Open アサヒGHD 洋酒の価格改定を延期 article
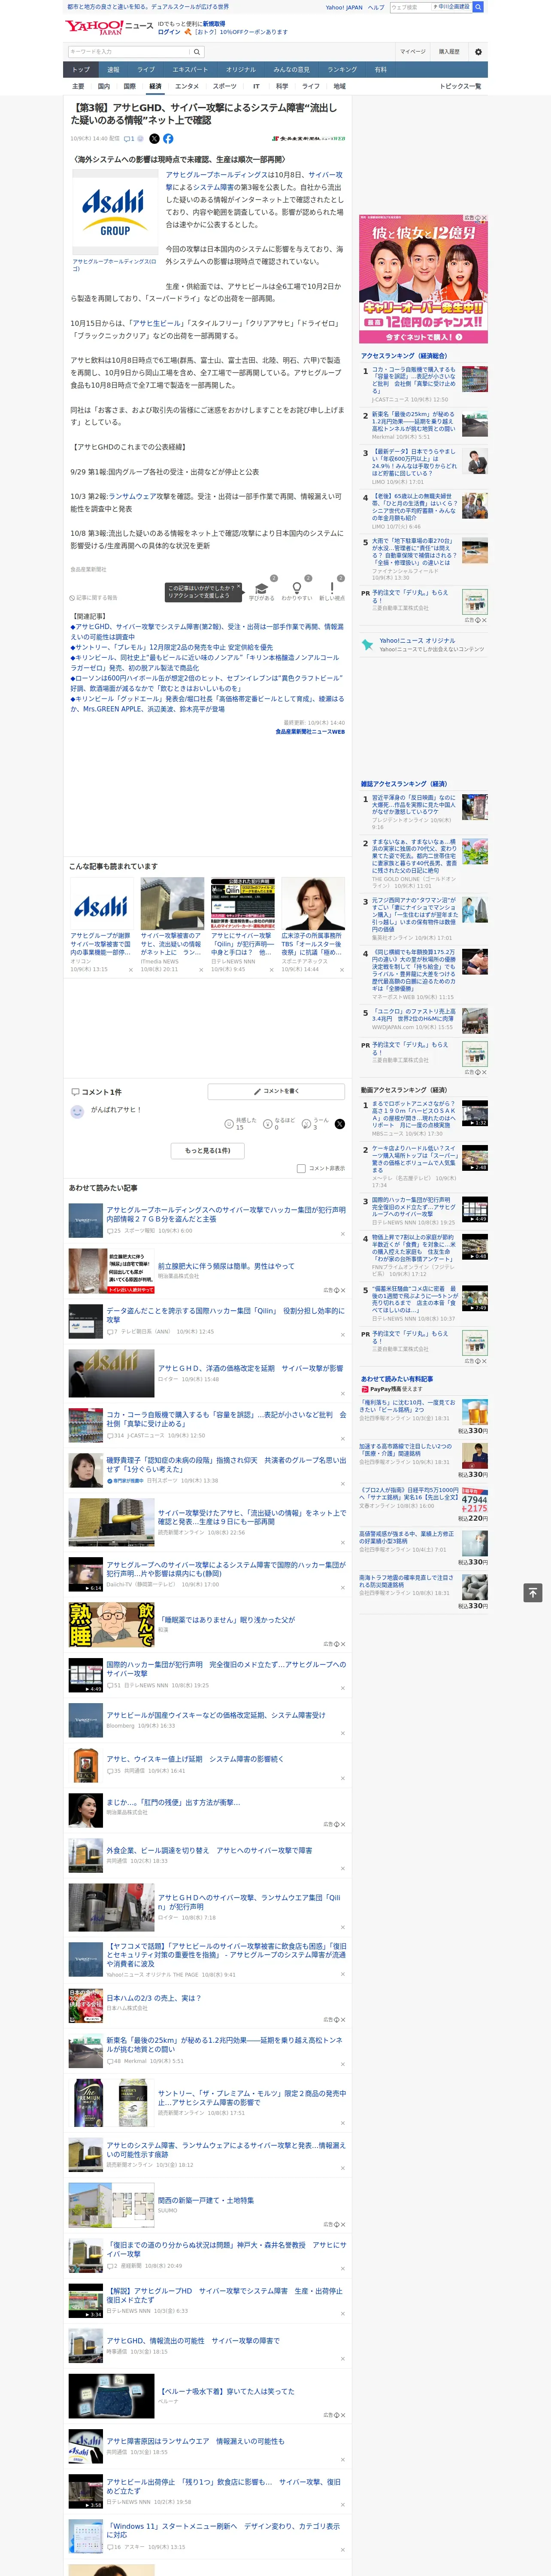551x2576 pixels. 250,1367
